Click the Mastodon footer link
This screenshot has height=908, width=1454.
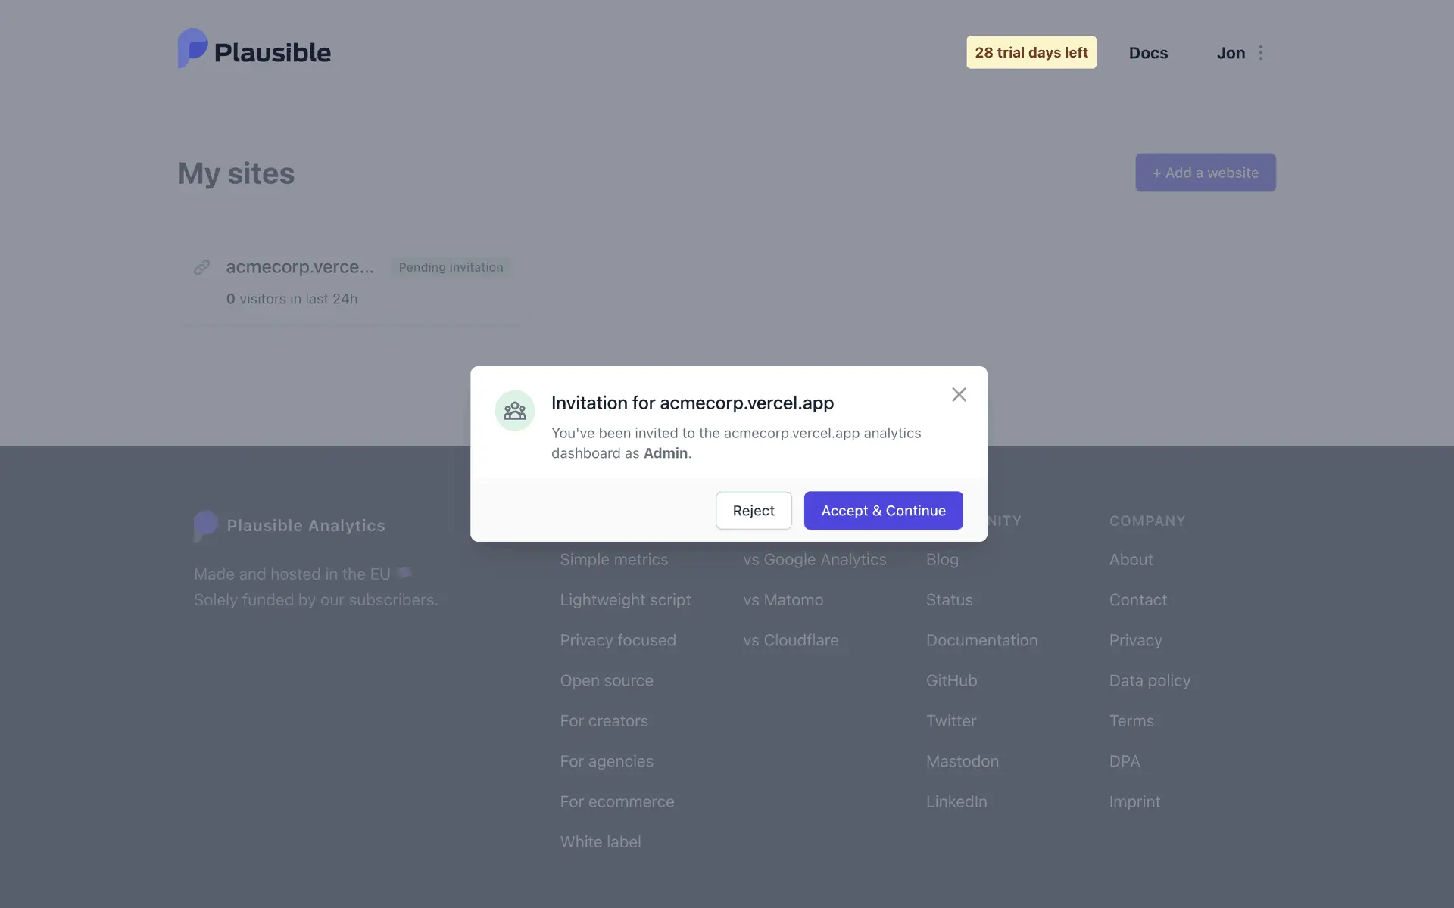tap(962, 761)
